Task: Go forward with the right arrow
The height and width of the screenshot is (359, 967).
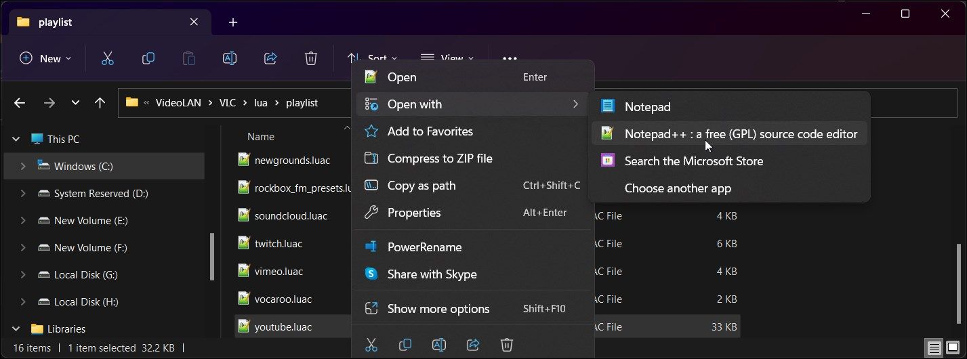Action: click(49, 103)
